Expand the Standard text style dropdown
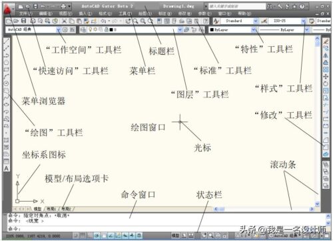 pyautogui.click(x=256, y=21)
